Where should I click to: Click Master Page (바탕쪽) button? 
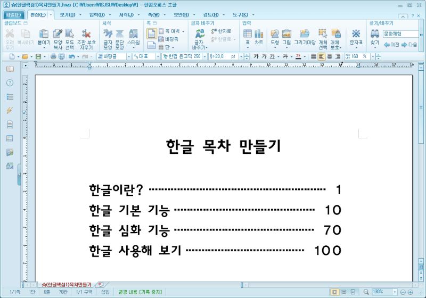click(x=168, y=39)
